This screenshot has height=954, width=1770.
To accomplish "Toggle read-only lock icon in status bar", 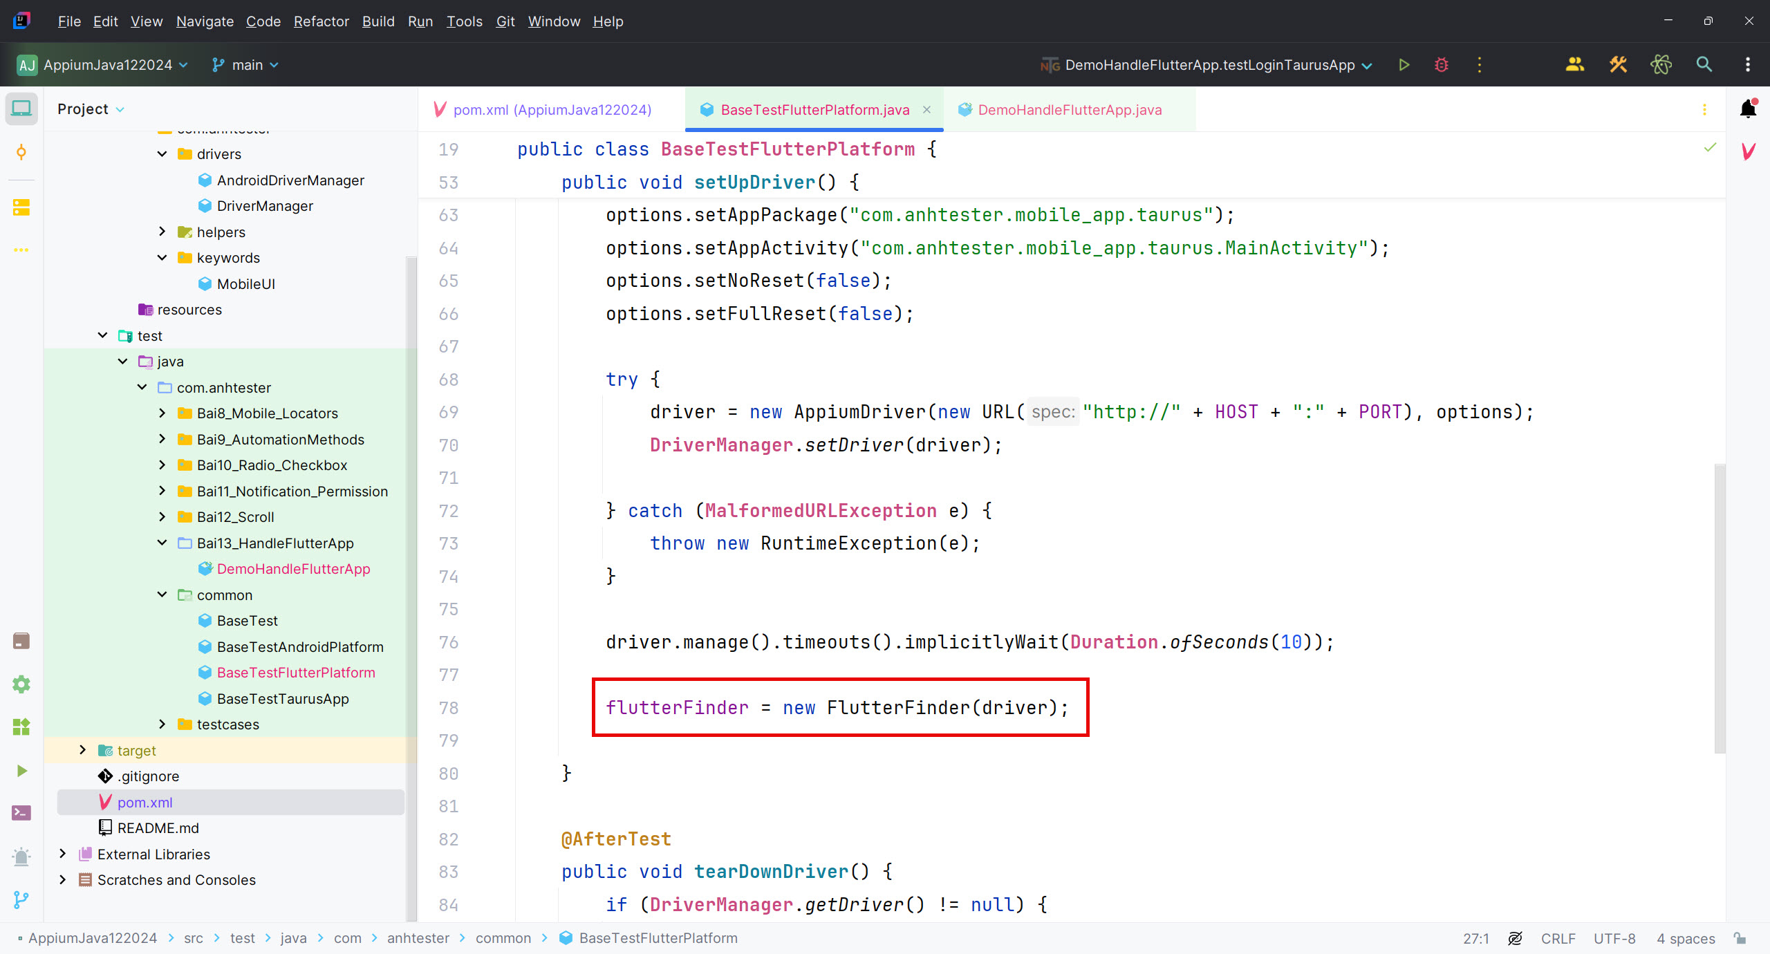I will pos(1740,938).
